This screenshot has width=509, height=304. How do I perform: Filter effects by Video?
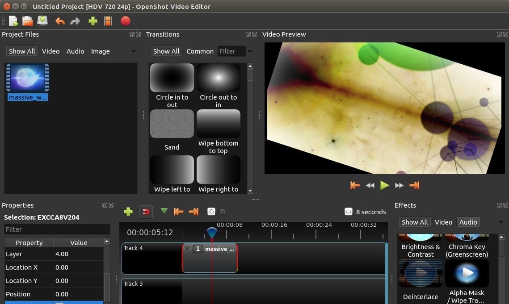click(443, 222)
